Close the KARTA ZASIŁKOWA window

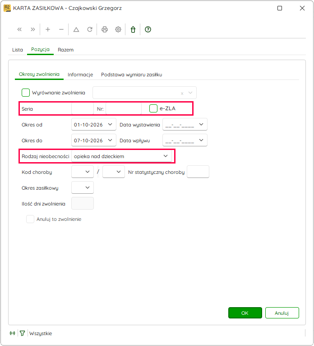pos(302,8)
